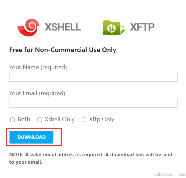Screen dimensions: 186x178
Task: Click the white arrows circle inside Xftp icon
Action: pyautogui.click(x=111, y=28)
